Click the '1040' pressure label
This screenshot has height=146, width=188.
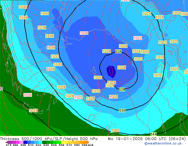click(x=45, y=13)
